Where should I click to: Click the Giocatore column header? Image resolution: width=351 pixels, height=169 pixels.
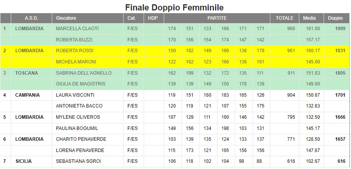point(88,18)
